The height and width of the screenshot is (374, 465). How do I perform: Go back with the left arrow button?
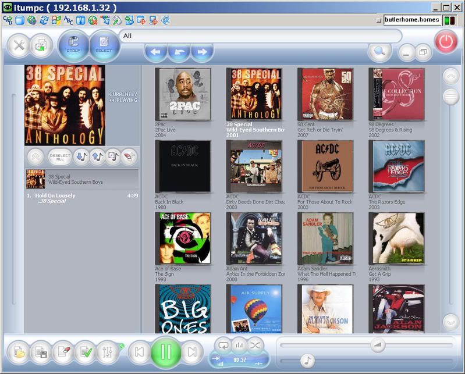(155, 52)
